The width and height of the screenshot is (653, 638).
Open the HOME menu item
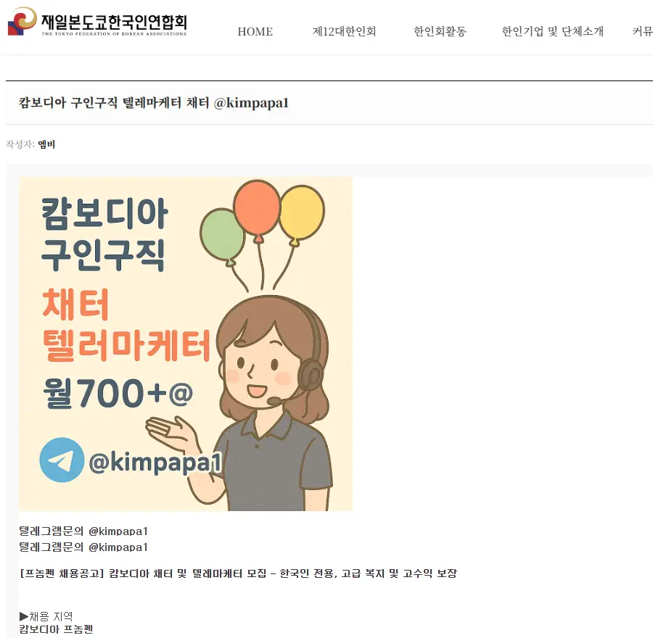click(x=255, y=32)
